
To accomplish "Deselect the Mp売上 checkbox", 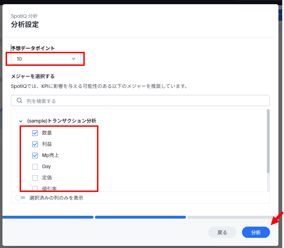I will click(x=35, y=156).
